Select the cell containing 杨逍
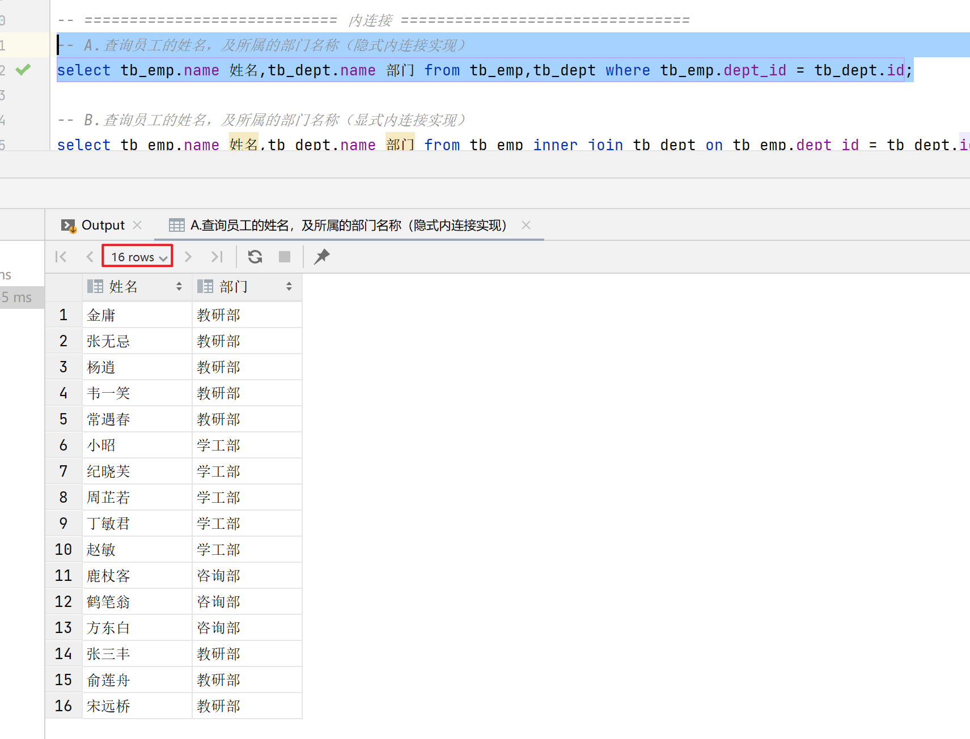 pyautogui.click(x=137, y=367)
